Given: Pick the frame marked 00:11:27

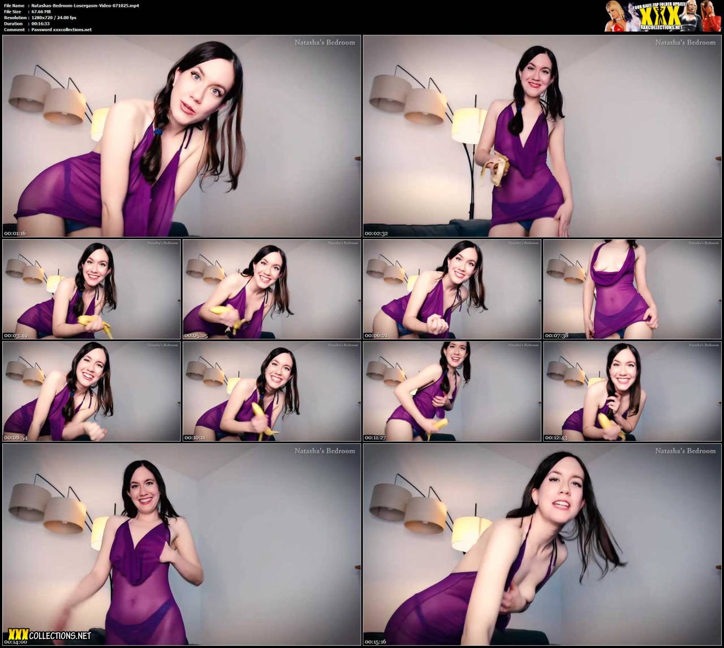Looking at the screenshot, I should 452,391.
